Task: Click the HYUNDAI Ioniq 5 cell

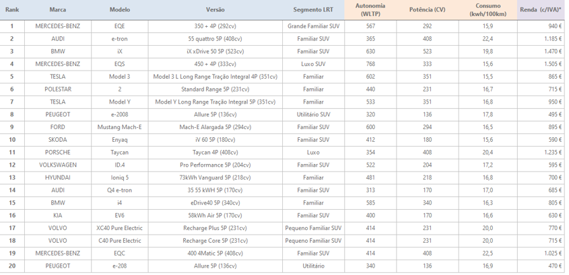Action: pyautogui.click(x=119, y=178)
